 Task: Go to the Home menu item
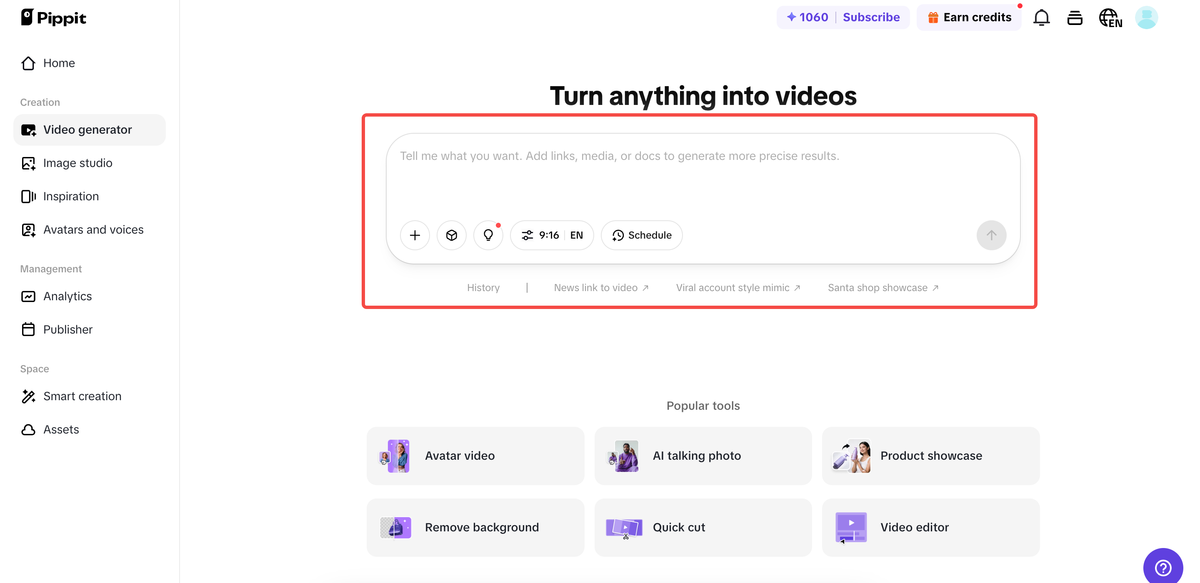59,63
